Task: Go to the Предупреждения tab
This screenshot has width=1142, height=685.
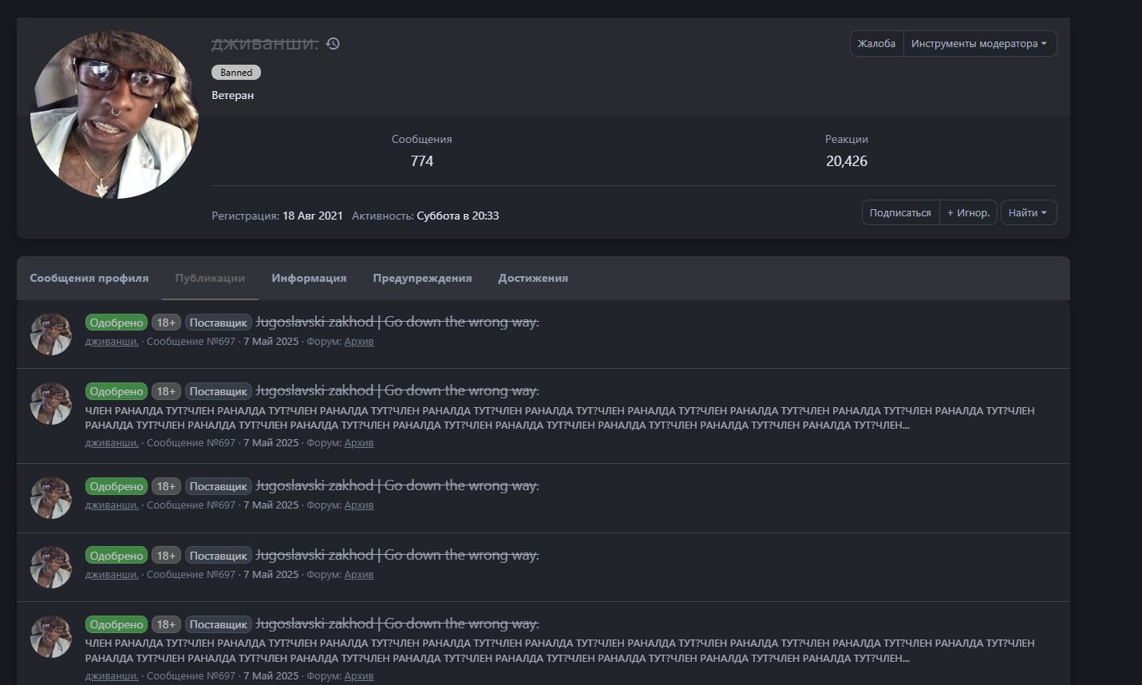Action: (422, 279)
